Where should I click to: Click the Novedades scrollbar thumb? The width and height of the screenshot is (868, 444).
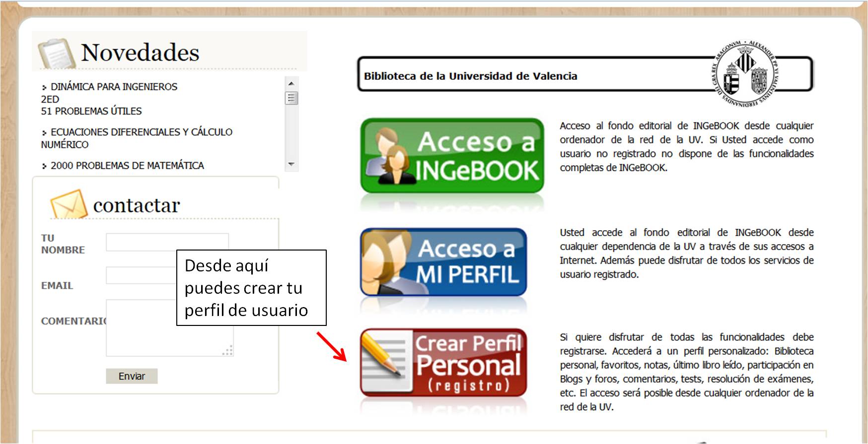[291, 98]
